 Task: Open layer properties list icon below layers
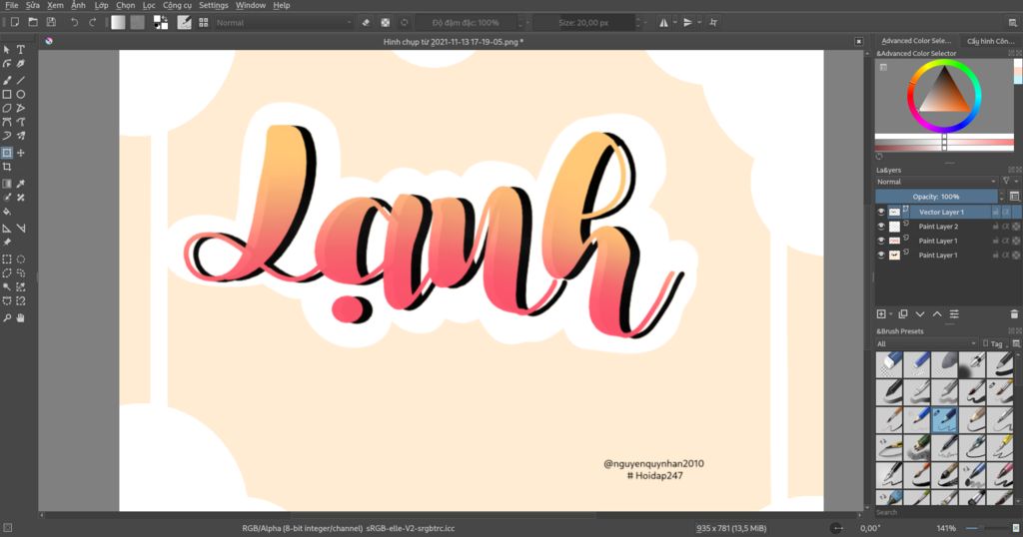click(954, 314)
